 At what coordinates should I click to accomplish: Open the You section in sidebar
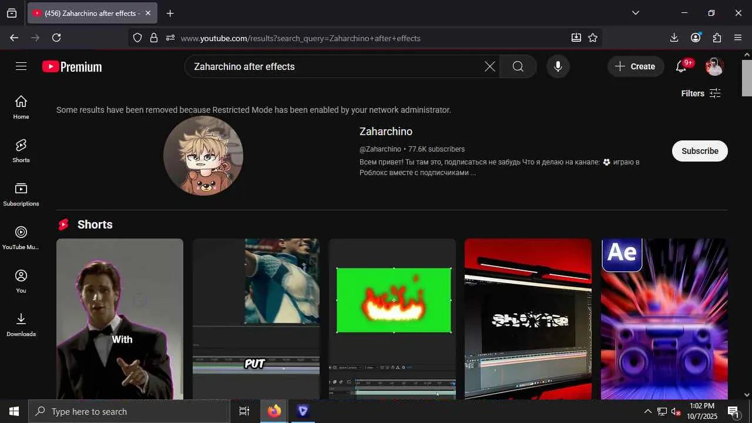[21, 281]
